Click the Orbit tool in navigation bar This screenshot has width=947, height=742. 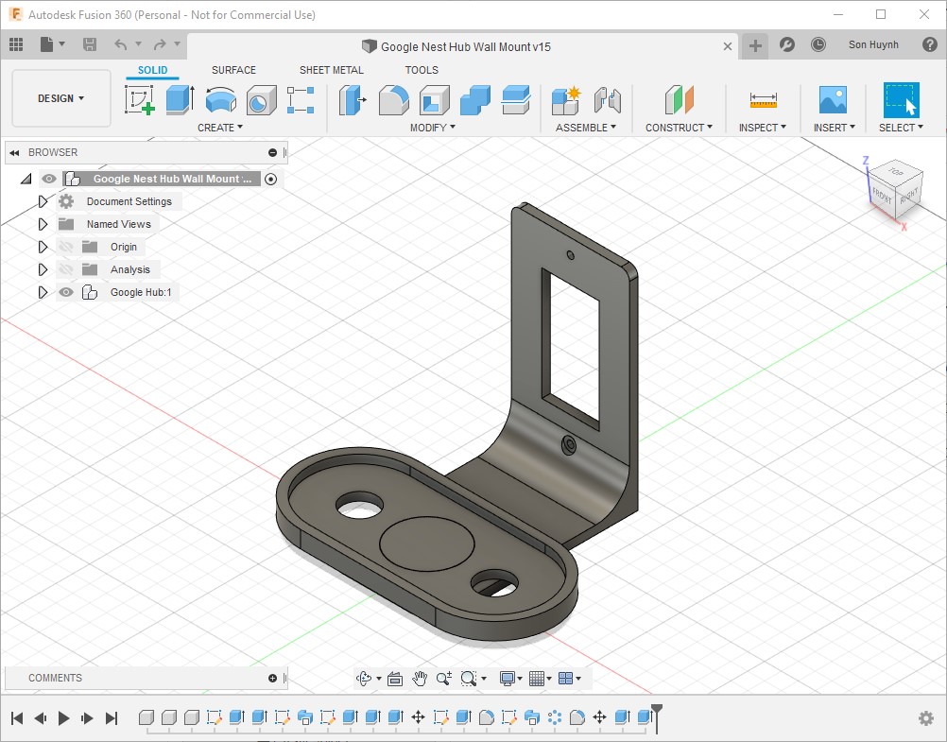[x=364, y=679]
